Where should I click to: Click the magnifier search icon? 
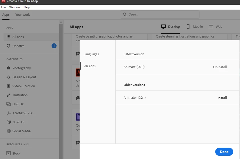pyautogui.click(x=125, y=14)
